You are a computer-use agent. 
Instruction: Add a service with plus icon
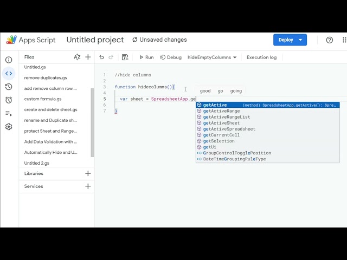(88, 186)
